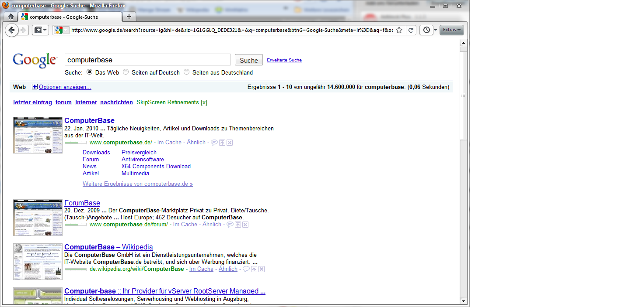Open the Preisvergleich sitelink
This screenshot has height=307, width=625.
(x=139, y=152)
